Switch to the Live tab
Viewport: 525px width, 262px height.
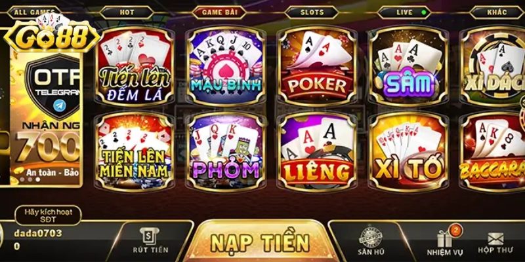pos(404,12)
